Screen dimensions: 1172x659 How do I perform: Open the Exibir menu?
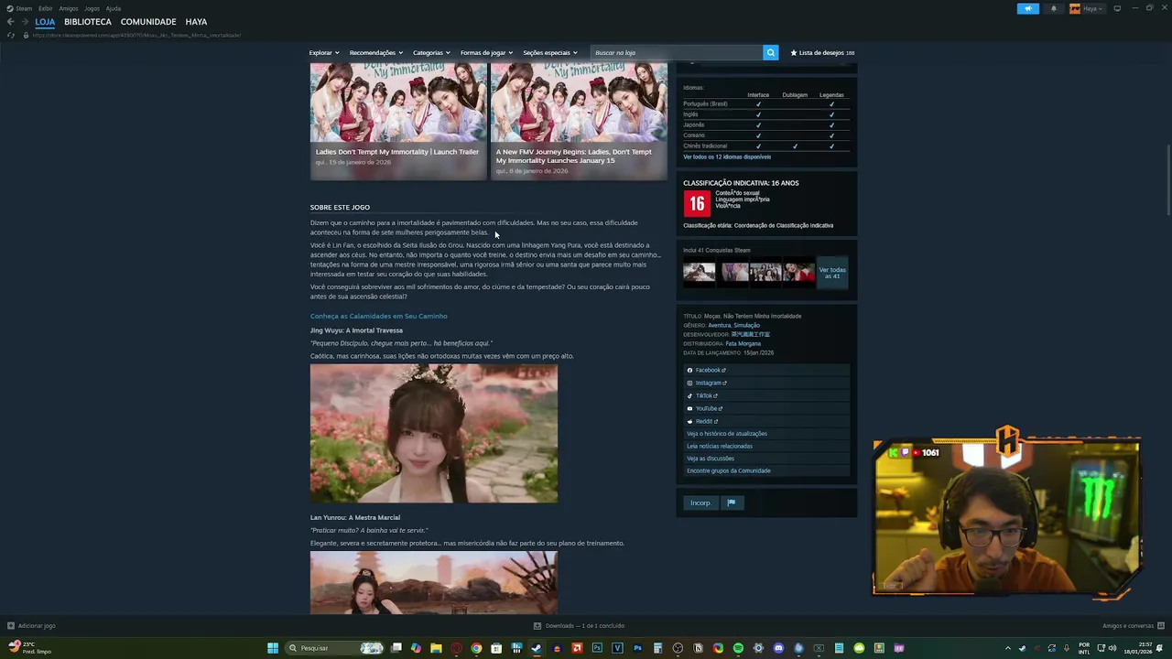(x=45, y=8)
